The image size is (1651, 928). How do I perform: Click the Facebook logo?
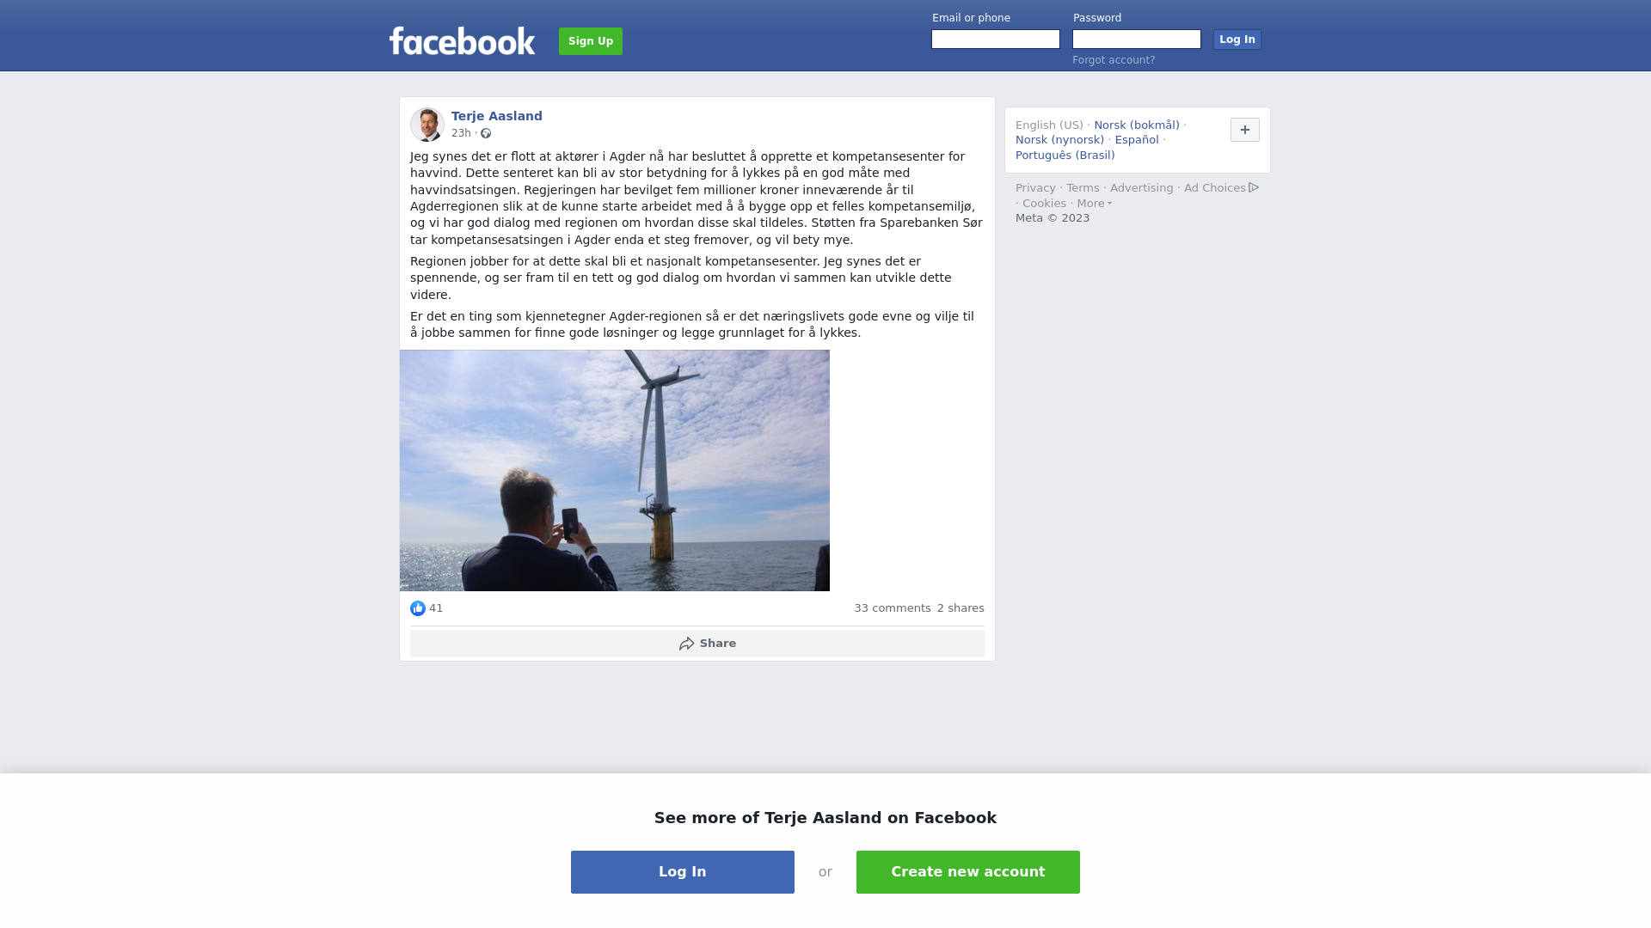click(x=462, y=40)
